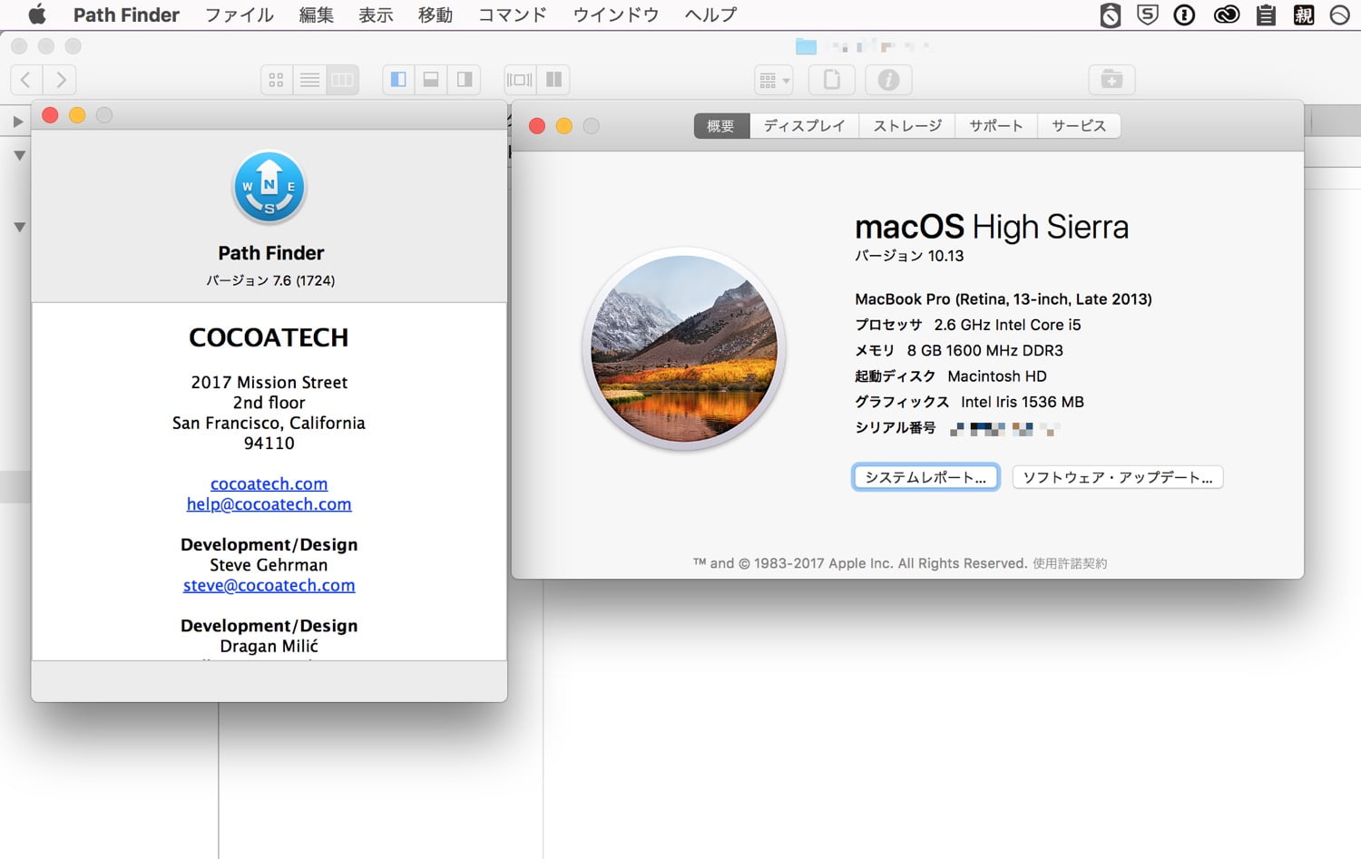
Task: Go forward using the right arrow in Path Finder toolbar
Action: pyautogui.click(x=60, y=80)
